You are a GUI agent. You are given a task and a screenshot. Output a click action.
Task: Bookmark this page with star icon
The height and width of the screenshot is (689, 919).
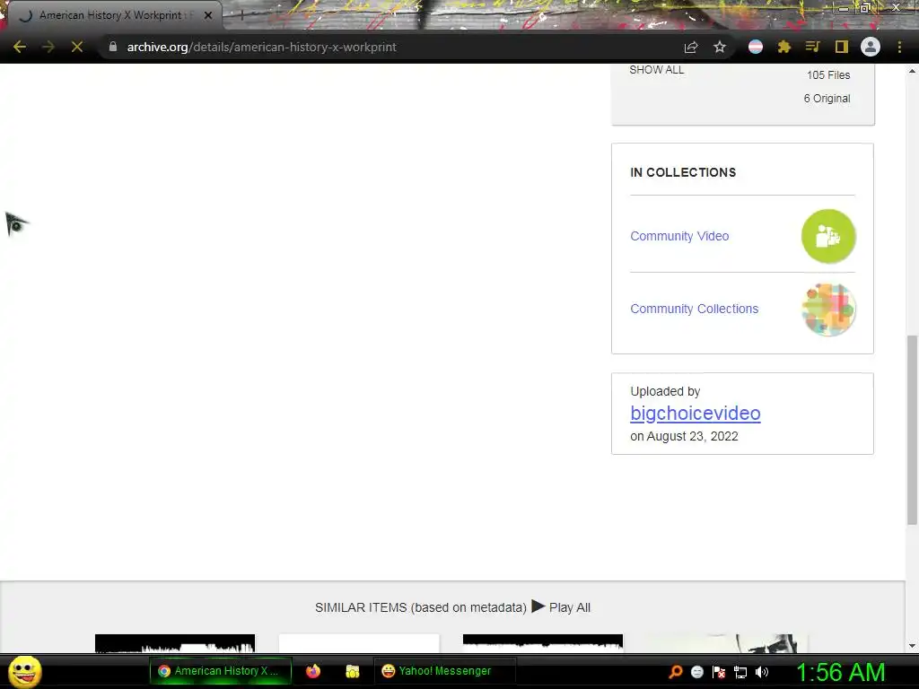point(720,47)
